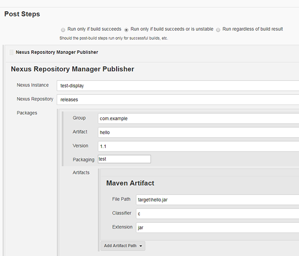This screenshot has height=256, width=299.
Task: Click the Version field showing 1.1
Action: tap(199, 146)
